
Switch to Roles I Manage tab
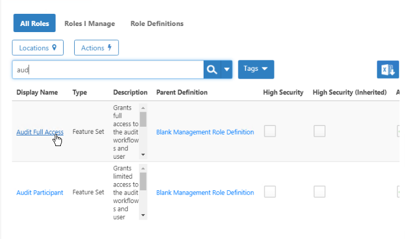90,24
